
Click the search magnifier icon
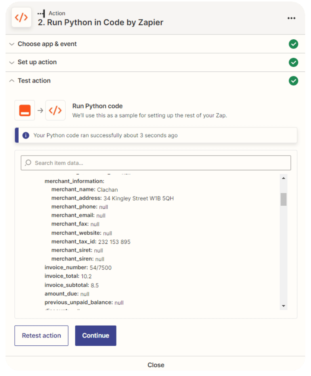[x=28, y=163]
